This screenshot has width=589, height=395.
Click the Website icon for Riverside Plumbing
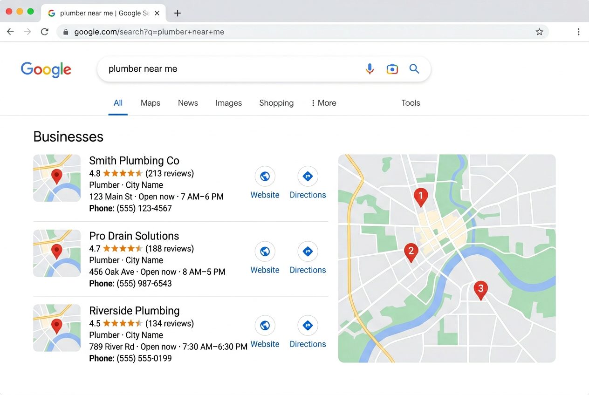point(265,325)
